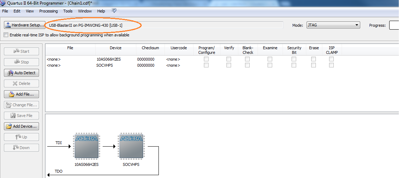401x178 pixels.
Task: Check Blank-Check for 10AS066H2ES row
Action: [247, 59]
